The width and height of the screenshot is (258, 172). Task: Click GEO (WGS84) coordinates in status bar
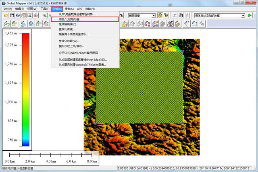[164, 168]
